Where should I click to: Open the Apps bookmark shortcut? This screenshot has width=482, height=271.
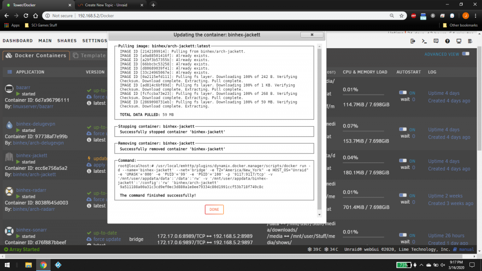click(12, 25)
